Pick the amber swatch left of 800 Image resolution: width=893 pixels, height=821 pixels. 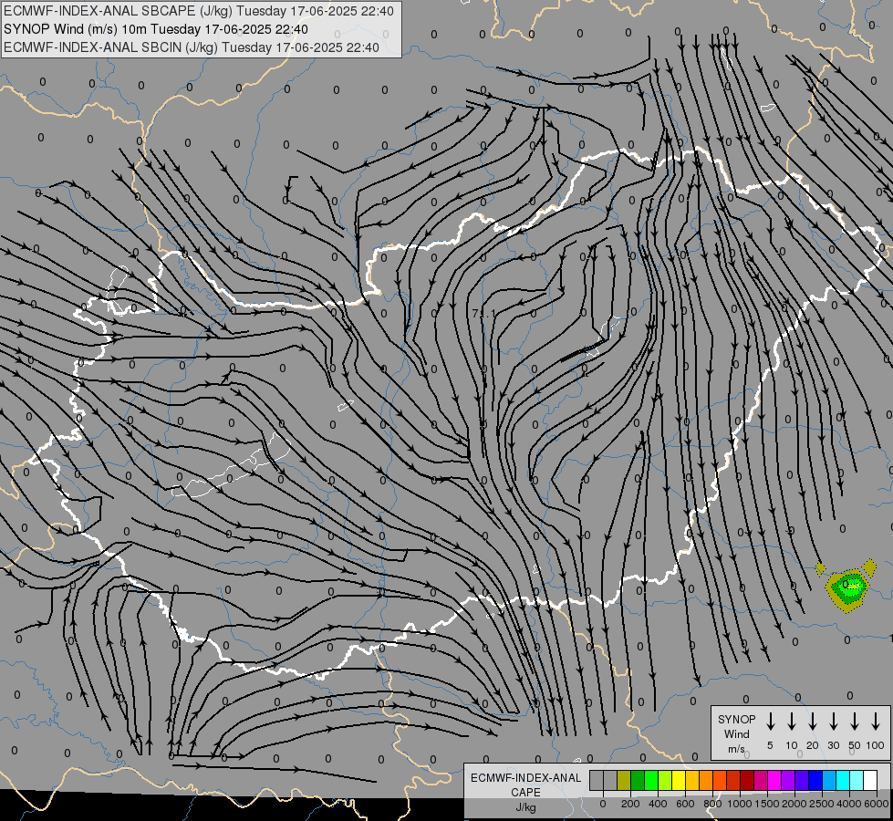692,780
